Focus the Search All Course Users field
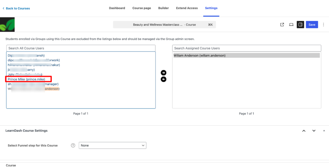 pos(81,48)
